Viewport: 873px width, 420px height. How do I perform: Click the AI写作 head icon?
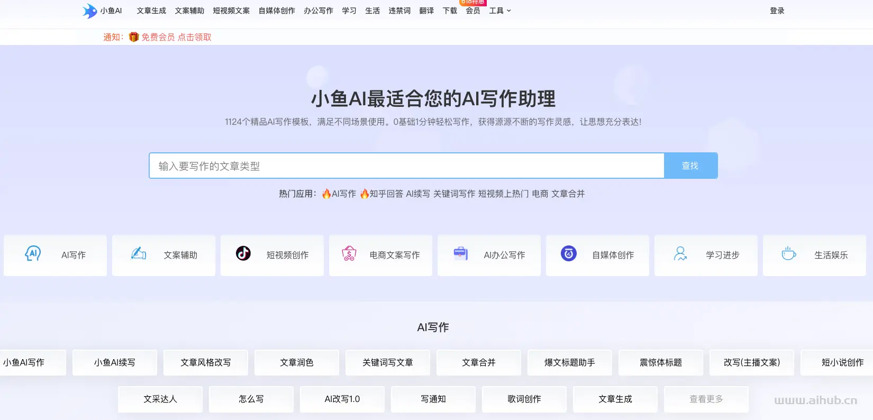click(33, 253)
